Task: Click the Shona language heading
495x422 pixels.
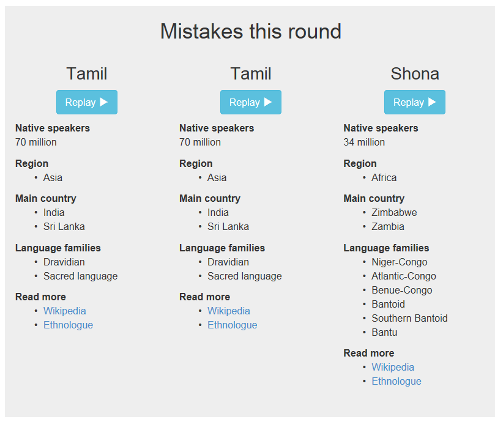Action: (x=415, y=74)
